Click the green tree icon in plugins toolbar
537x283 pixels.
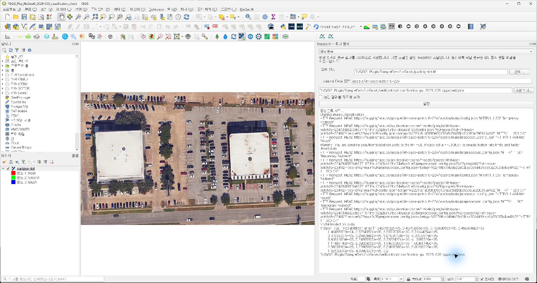click(217, 37)
